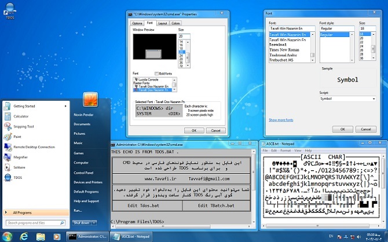This screenshot has height=242, width=388.
Task: Click scroll down arrow of Font style list
Action: 352,60
